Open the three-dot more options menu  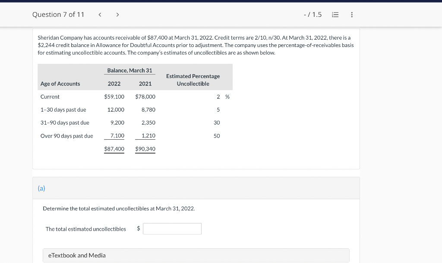click(351, 15)
